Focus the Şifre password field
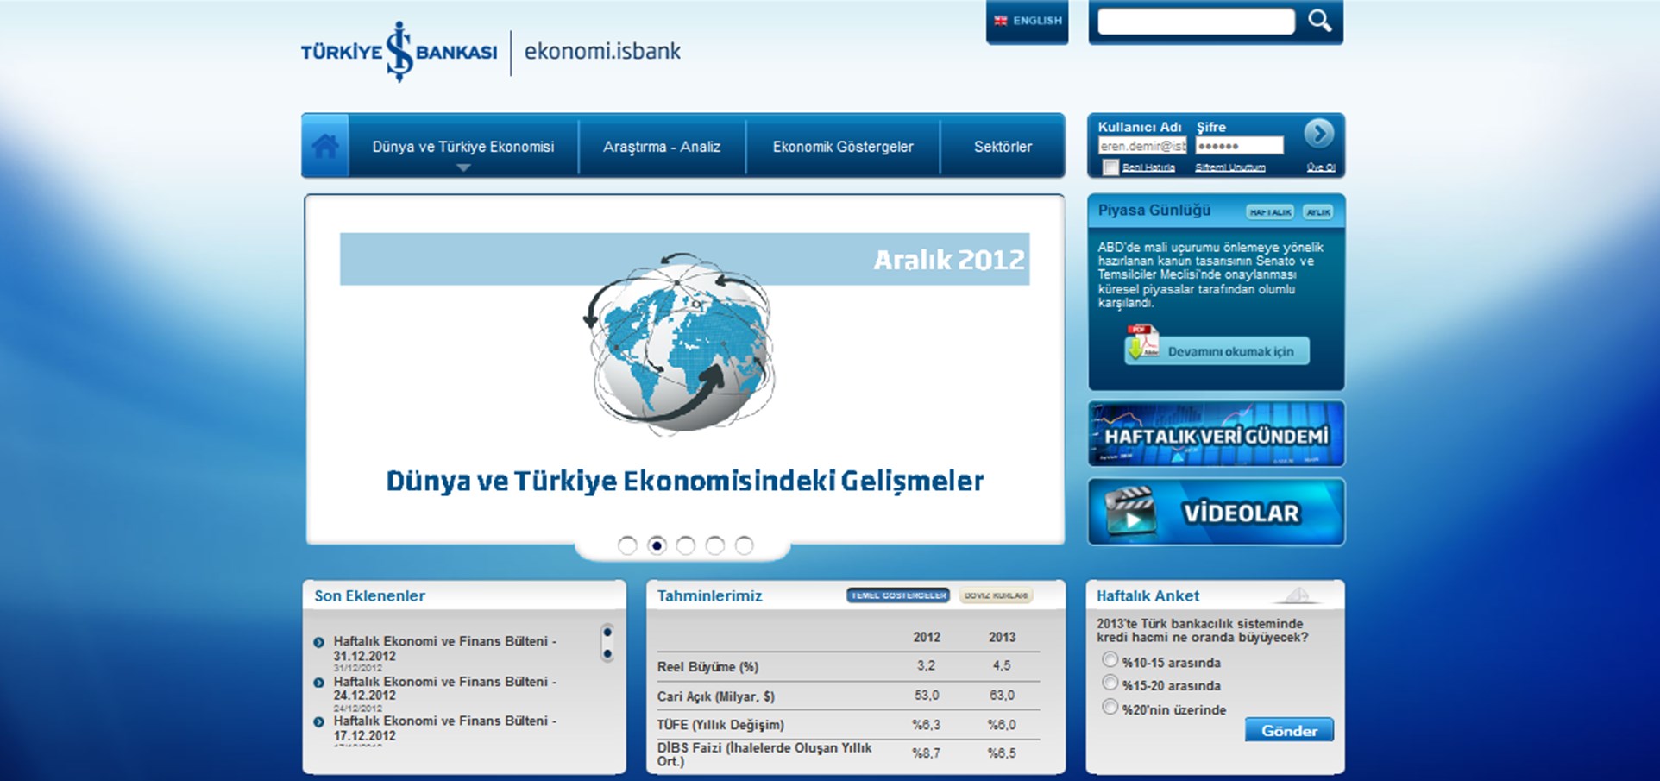Viewport: 1660px width, 781px height. 1239,146
